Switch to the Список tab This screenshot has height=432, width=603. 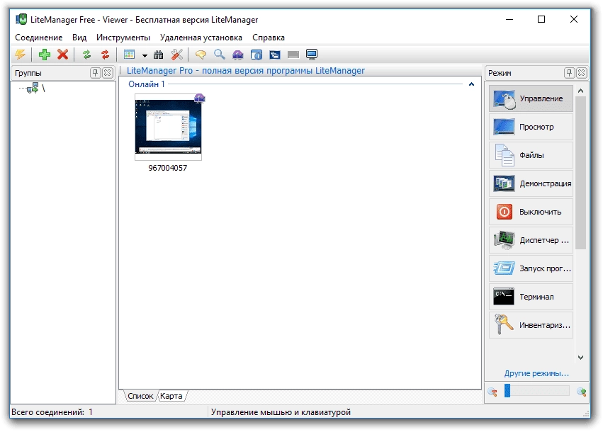click(x=140, y=396)
